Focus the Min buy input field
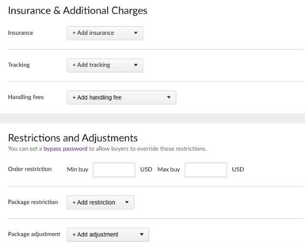The width and height of the screenshot is (305, 245). coord(114,170)
